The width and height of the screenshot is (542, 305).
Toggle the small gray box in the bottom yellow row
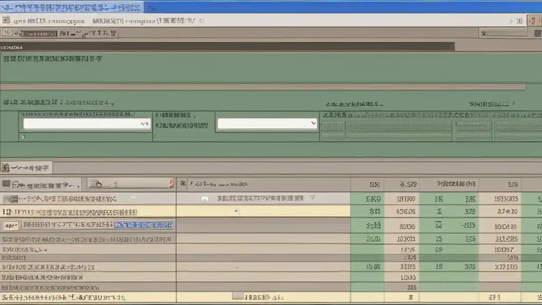pos(237,297)
